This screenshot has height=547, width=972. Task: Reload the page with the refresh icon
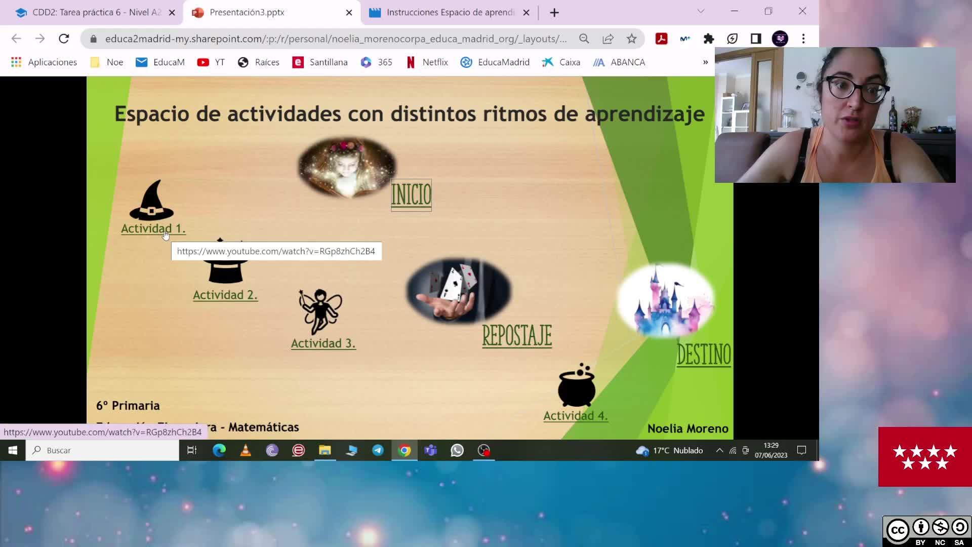tap(64, 38)
